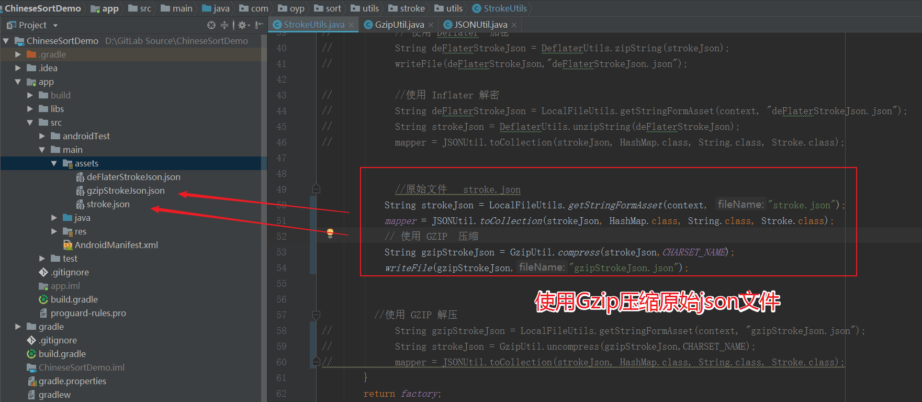Click the Project panel title icon
The width and height of the screenshot is (922, 402).
11,25
